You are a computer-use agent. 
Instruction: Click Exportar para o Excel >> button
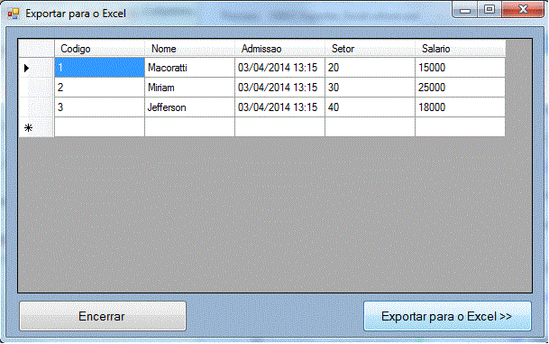pyautogui.click(x=447, y=316)
